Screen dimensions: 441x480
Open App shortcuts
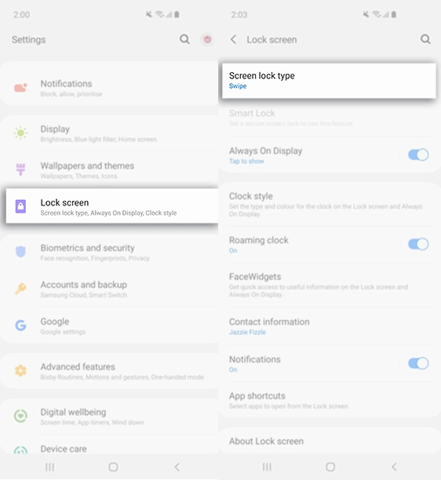(x=329, y=400)
